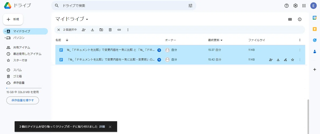Click the オーナー column header
320x134 pixels.
tap(170, 40)
